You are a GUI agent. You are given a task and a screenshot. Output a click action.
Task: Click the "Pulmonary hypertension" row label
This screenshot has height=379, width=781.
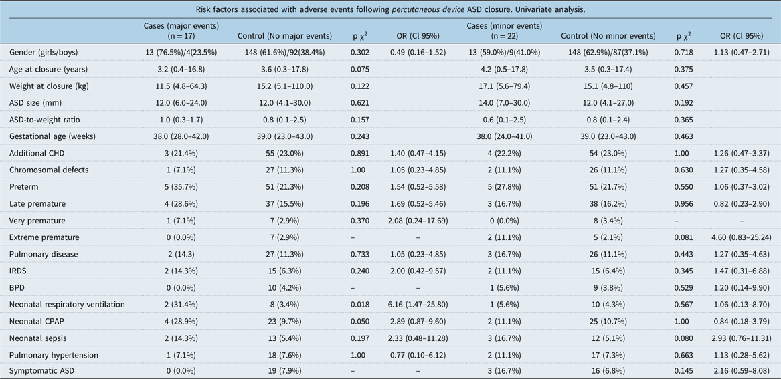coord(54,354)
